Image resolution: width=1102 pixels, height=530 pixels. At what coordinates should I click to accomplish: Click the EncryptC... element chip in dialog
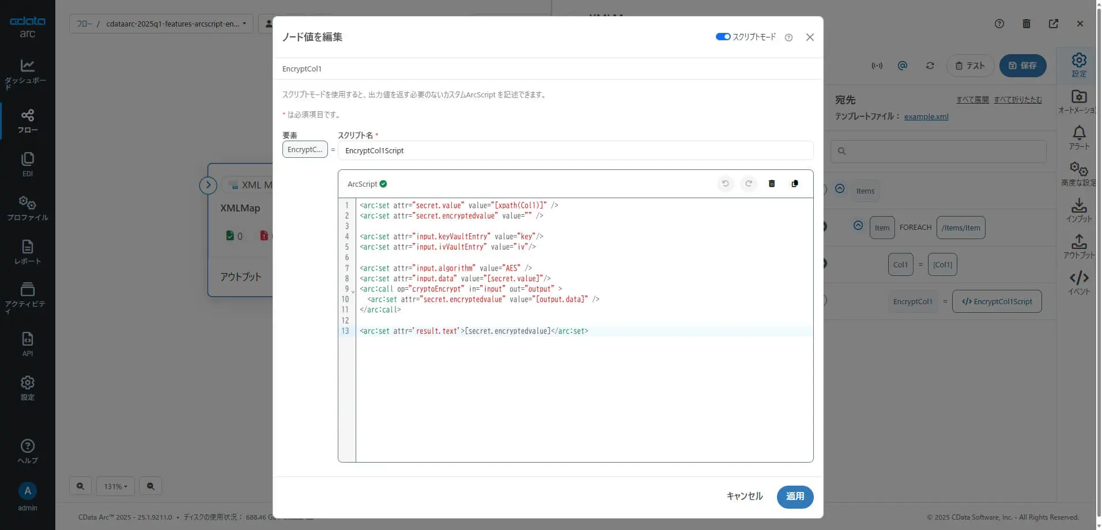(x=305, y=149)
